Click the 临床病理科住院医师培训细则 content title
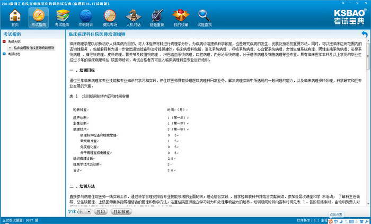 (x=97, y=34)
